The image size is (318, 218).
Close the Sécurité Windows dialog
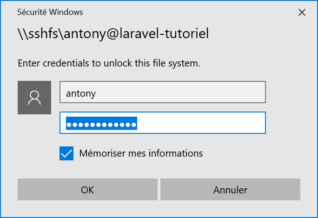[x=302, y=13]
